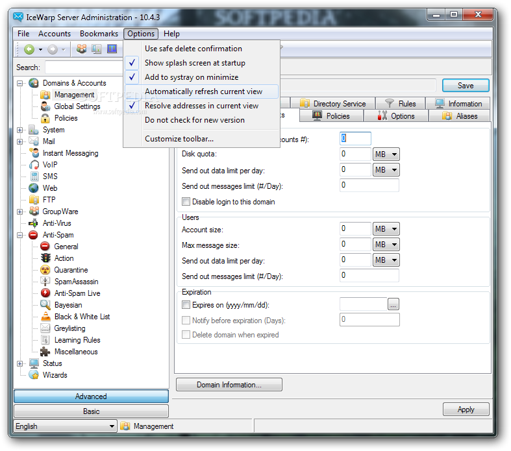
Task: Toggle Add to systray on minimize
Action: click(201, 77)
